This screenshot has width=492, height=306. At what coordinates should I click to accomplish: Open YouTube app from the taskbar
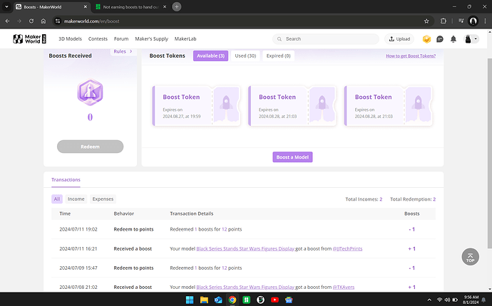[x=275, y=300]
